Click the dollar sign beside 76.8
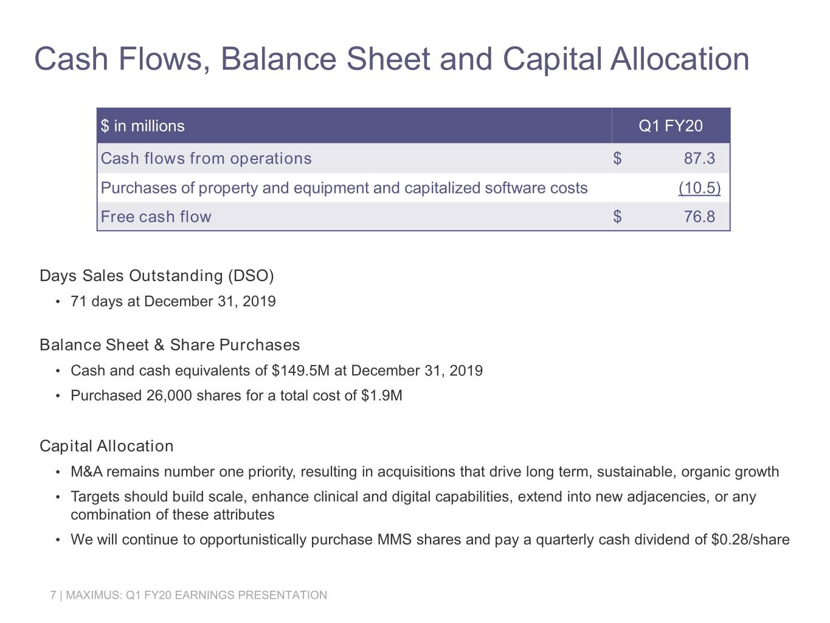The width and height of the screenshot is (830, 623). click(x=617, y=217)
